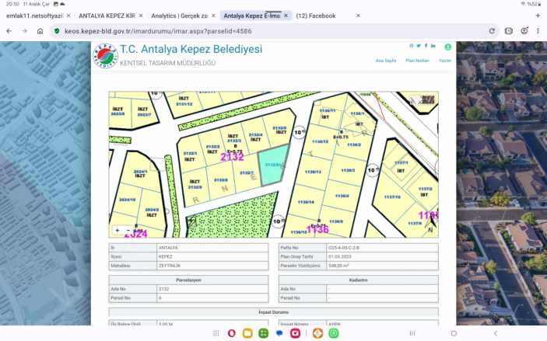Image resolution: width=547 pixels, height=341 pixels.
Task: Zoom out on the map
Action: (128, 230)
